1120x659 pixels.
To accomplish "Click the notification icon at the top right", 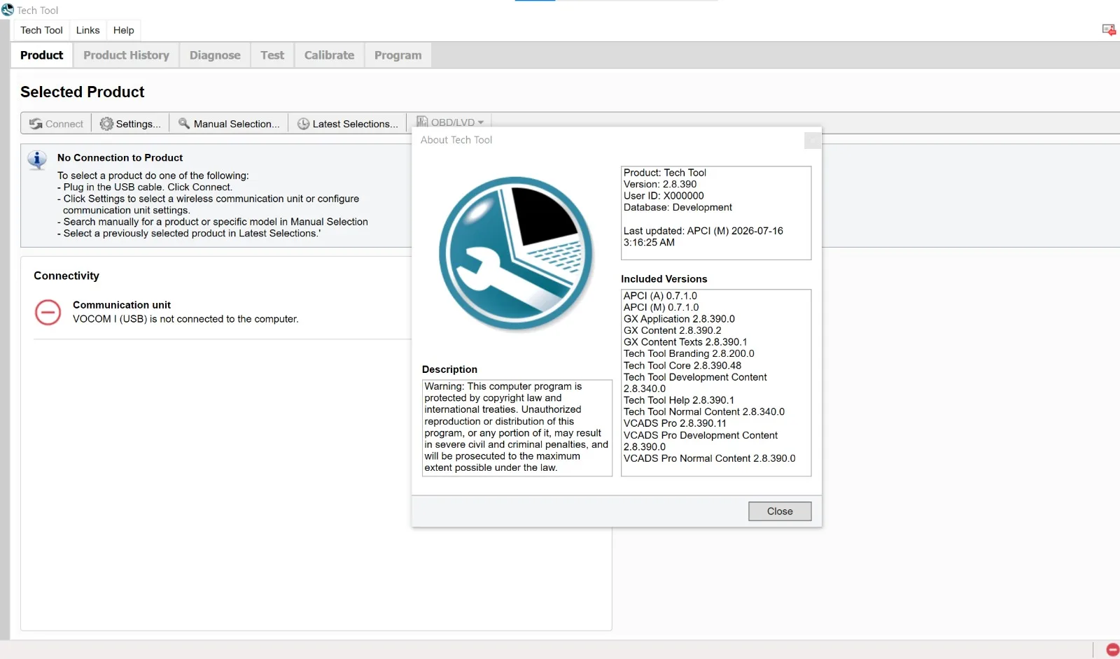I will coord(1109,29).
